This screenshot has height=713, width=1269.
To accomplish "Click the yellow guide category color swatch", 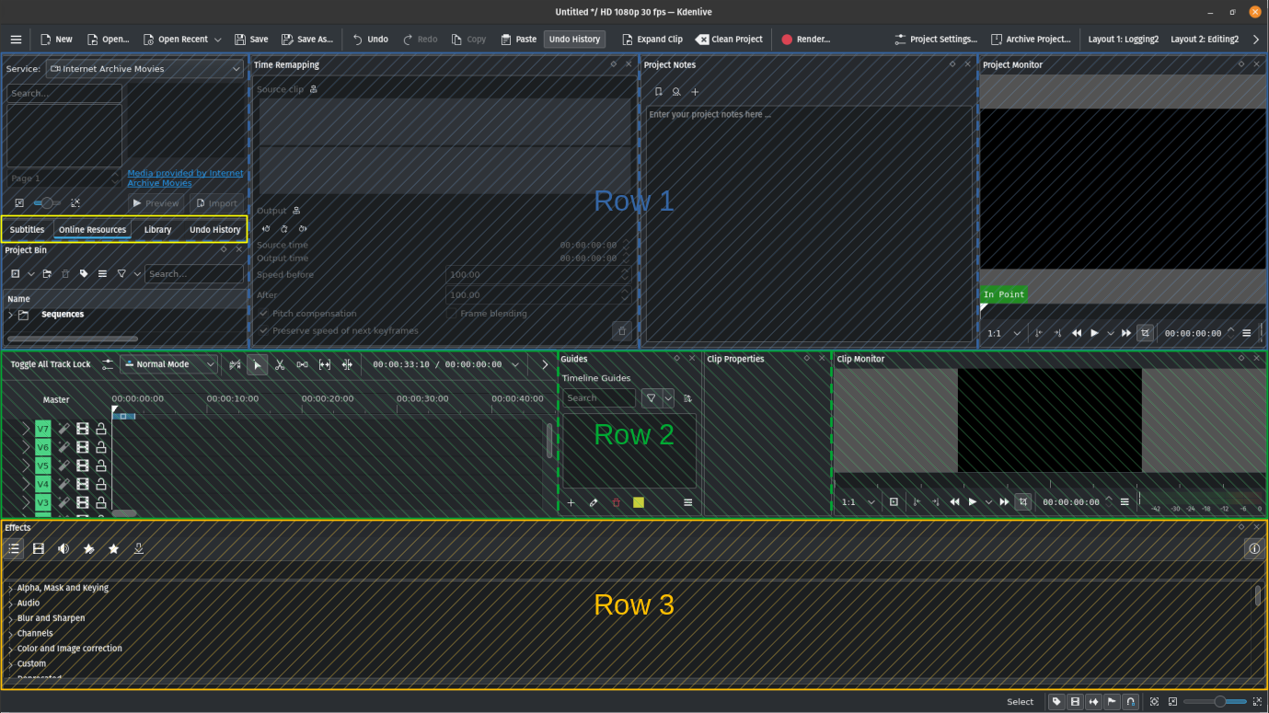I will (x=639, y=502).
